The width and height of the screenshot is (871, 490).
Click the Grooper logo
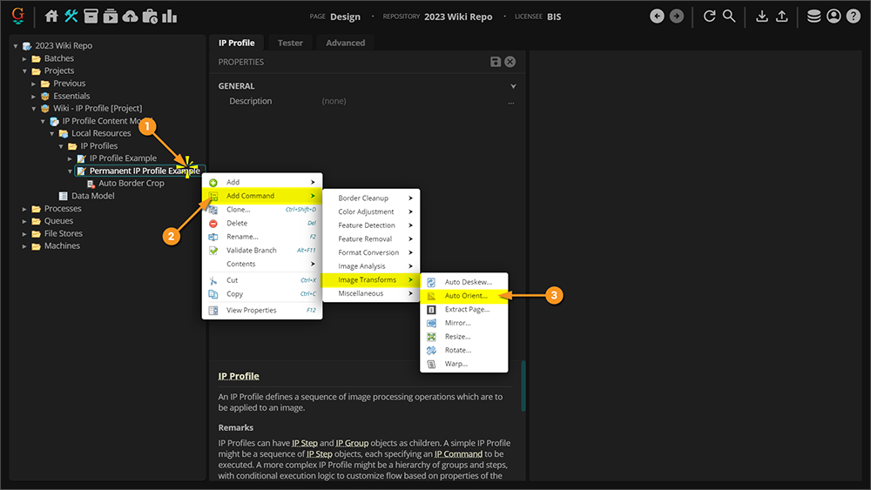pos(18,16)
